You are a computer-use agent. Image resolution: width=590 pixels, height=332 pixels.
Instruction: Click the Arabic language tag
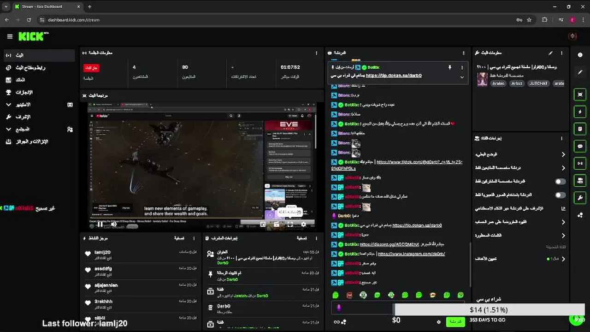(498, 83)
